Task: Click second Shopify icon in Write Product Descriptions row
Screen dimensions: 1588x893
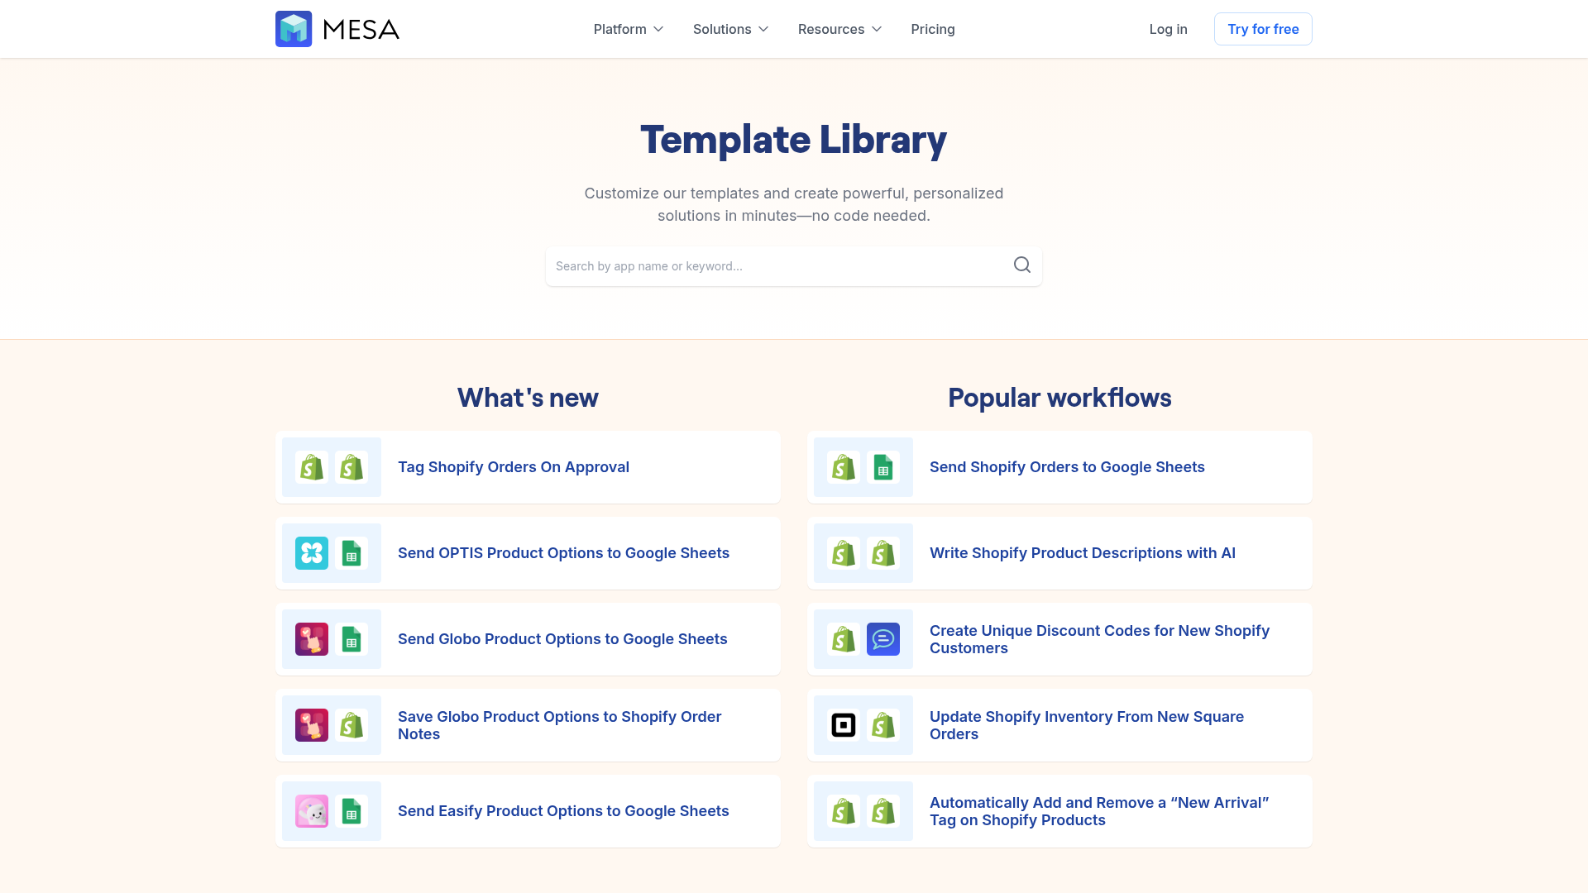Action: click(883, 553)
